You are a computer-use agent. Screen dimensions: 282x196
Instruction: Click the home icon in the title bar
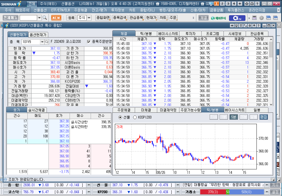(x=247, y=4)
